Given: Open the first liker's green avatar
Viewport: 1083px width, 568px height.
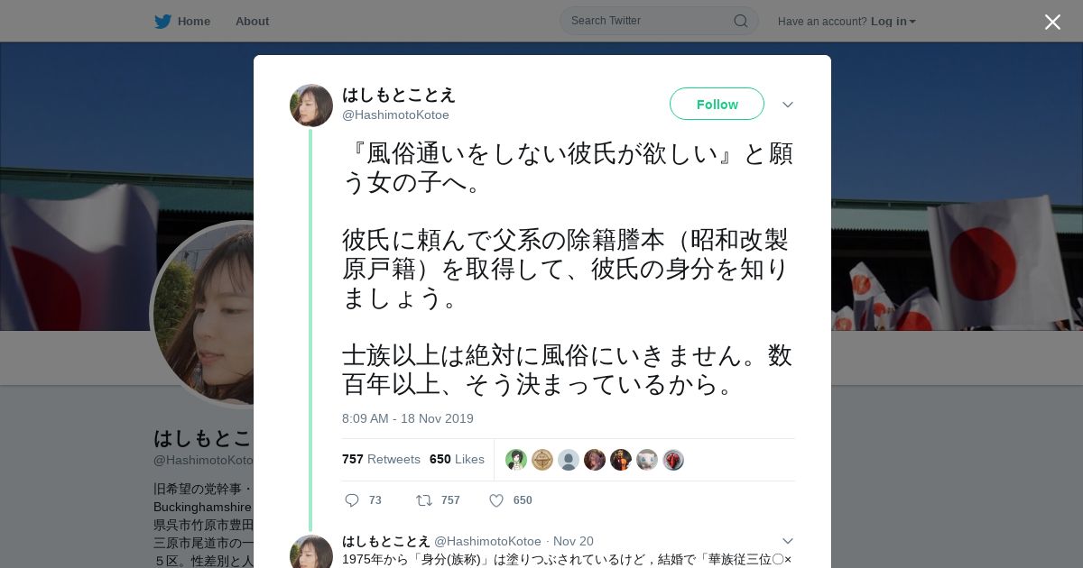Looking at the screenshot, I should coord(516,460).
